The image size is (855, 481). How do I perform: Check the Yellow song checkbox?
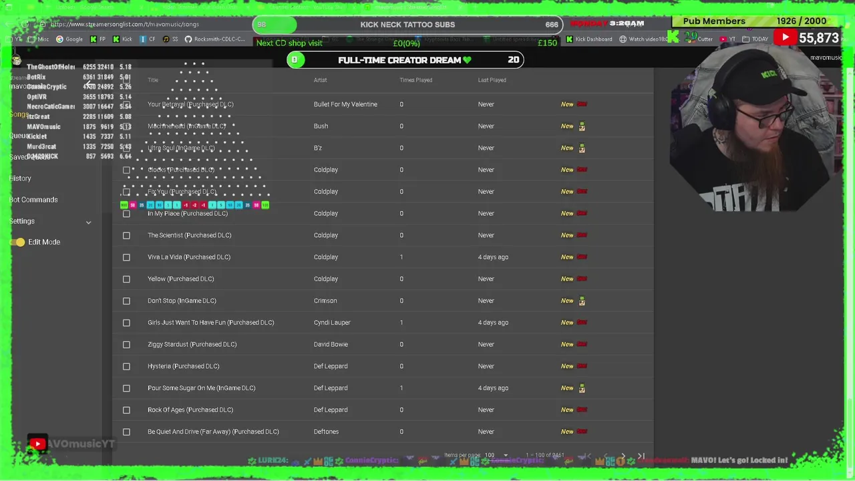pos(126,279)
